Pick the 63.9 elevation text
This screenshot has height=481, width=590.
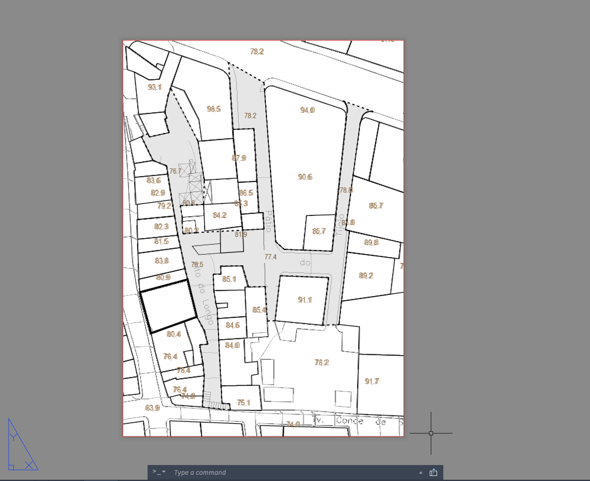(x=153, y=408)
